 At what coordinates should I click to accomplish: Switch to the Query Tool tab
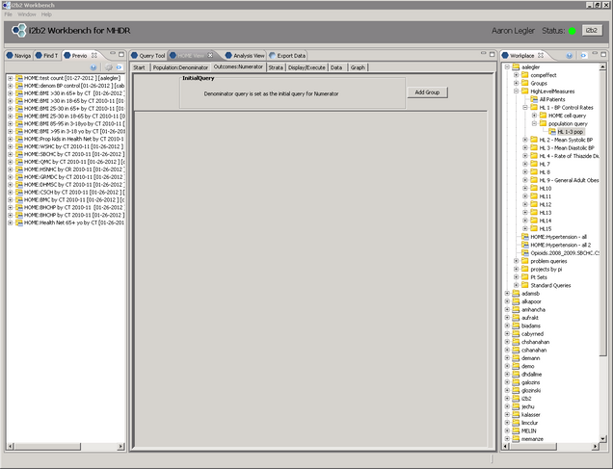(148, 56)
